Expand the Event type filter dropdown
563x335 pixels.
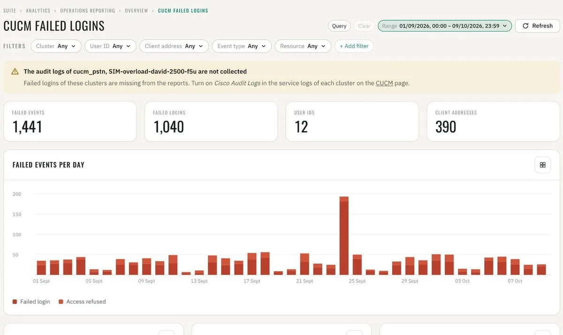click(x=242, y=46)
